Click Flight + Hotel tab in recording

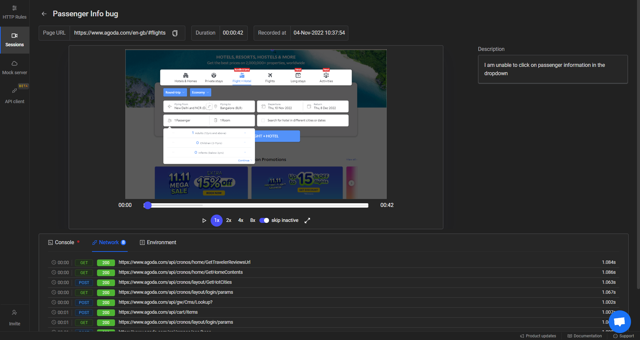pyautogui.click(x=242, y=78)
